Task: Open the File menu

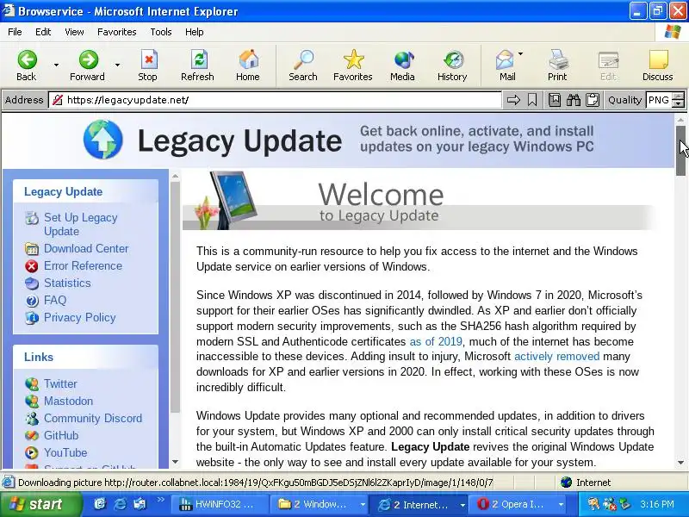Action: point(15,32)
